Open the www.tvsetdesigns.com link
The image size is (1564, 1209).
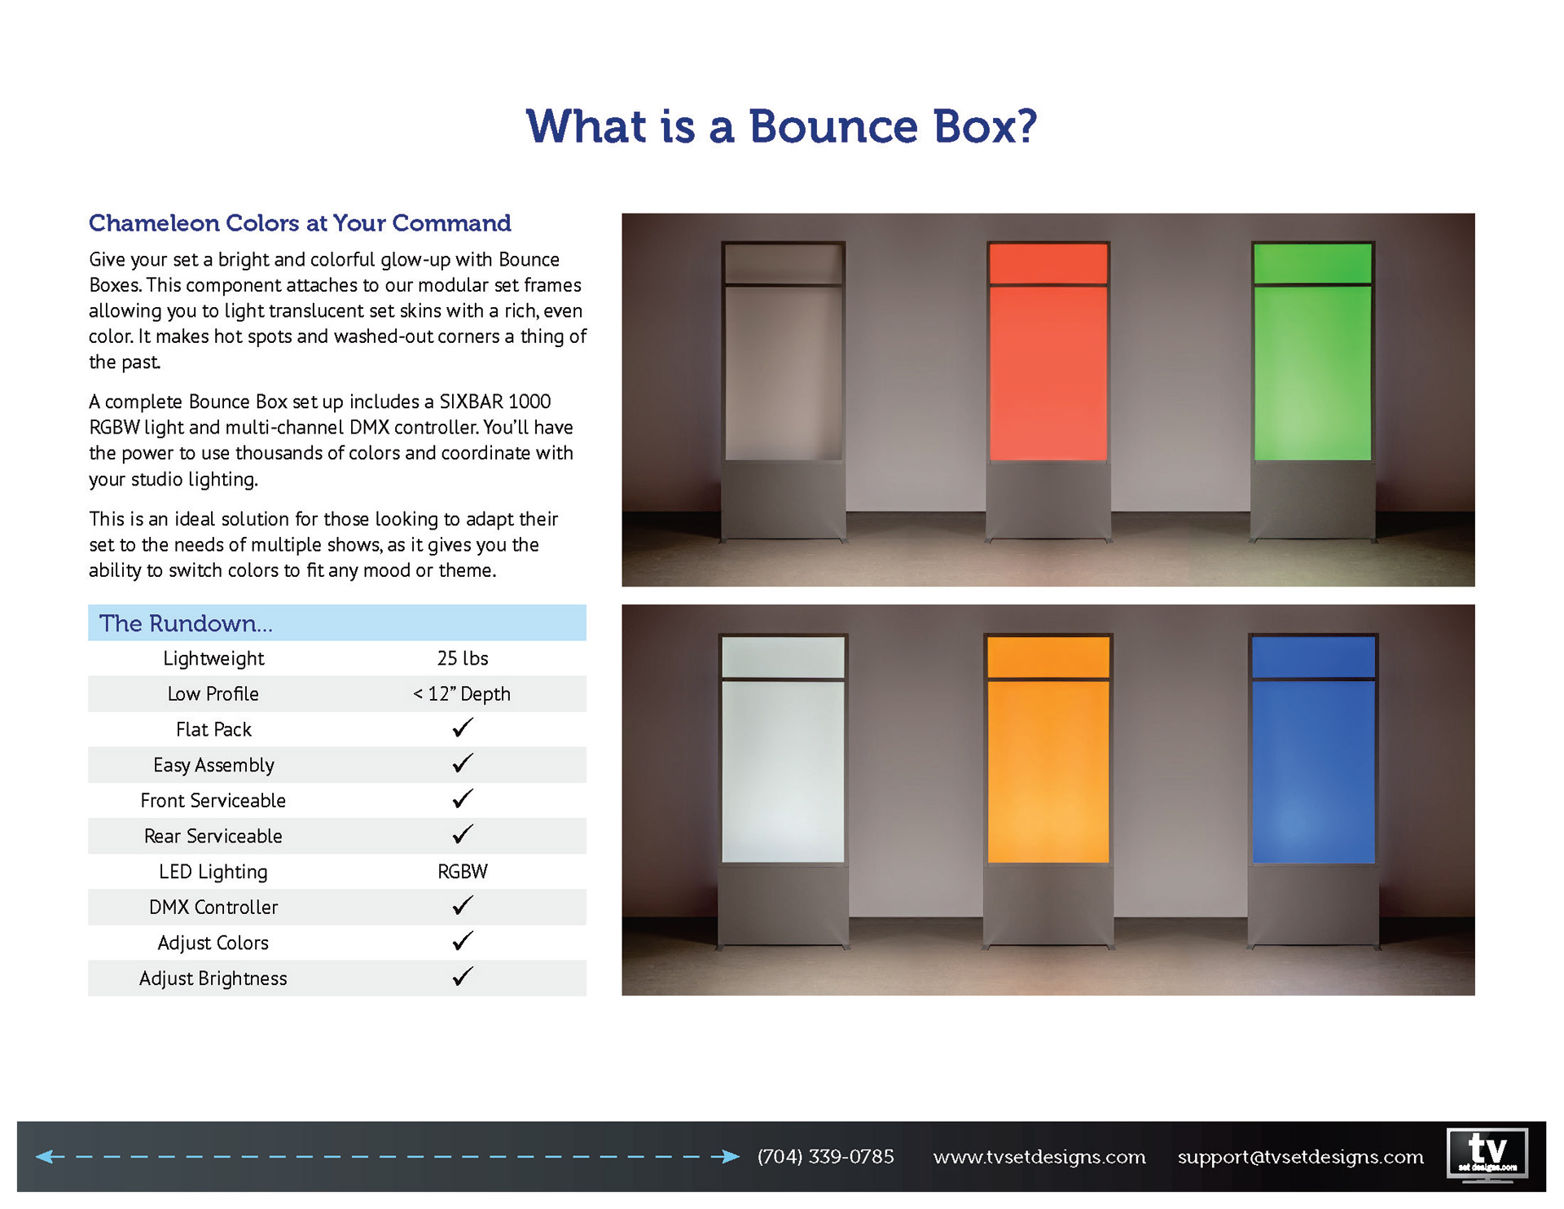point(1039,1157)
